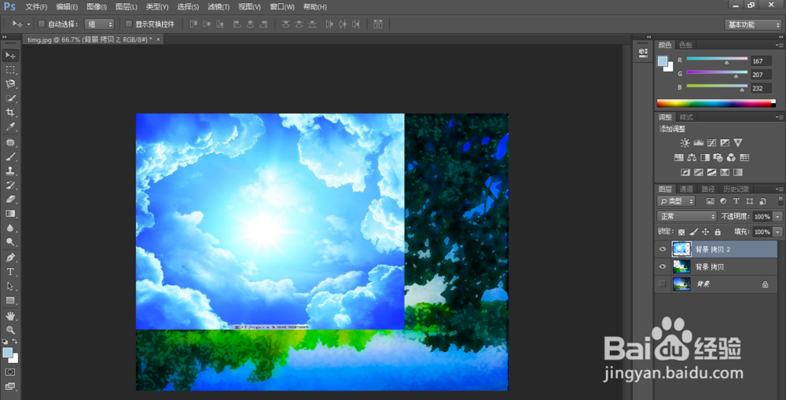Select the Rectangle shape tool
This screenshot has height=400, width=786.
[10, 300]
